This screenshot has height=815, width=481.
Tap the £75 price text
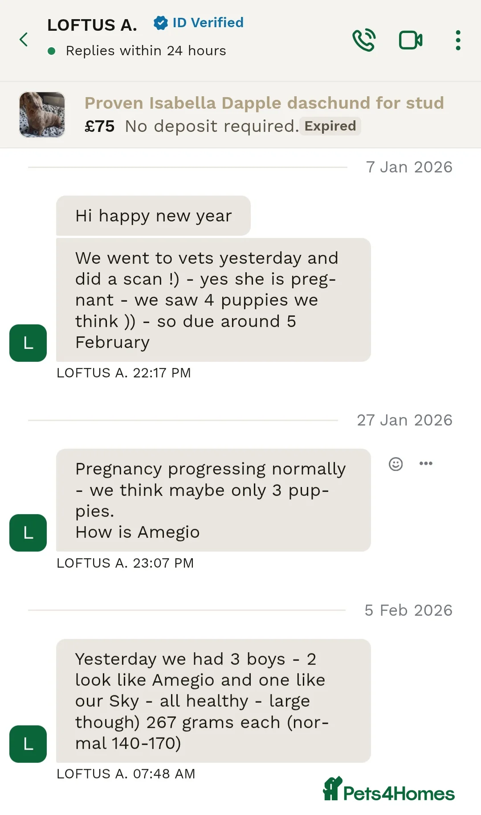(x=100, y=127)
